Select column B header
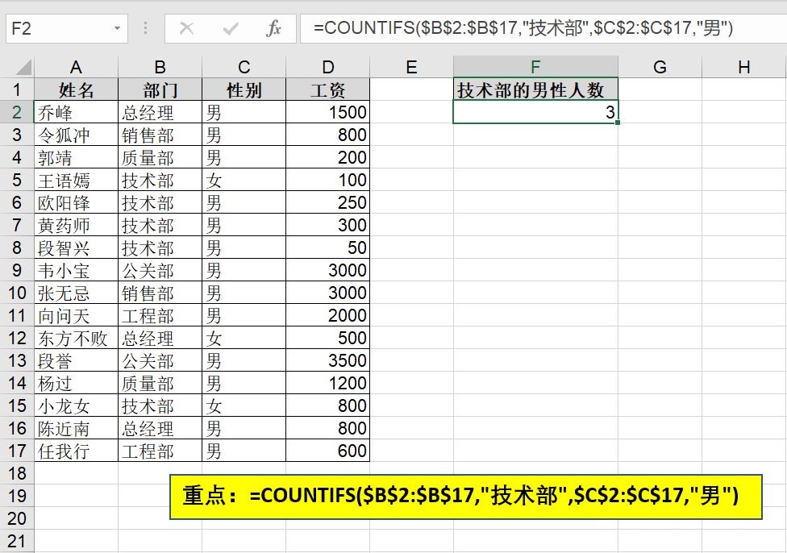The width and height of the screenshot is (787, 553). coord(160,67)
